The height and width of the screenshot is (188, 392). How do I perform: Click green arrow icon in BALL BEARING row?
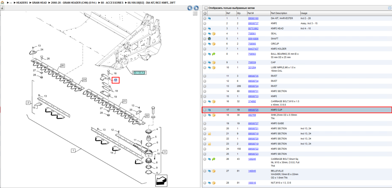tap(214, 54)
